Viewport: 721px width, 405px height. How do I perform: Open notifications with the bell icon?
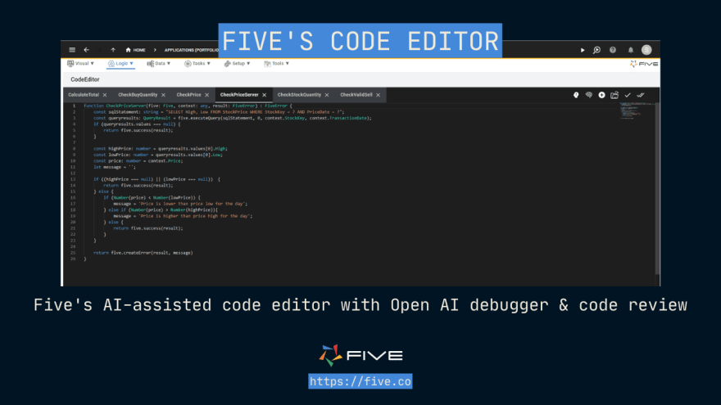click(631, 50)
